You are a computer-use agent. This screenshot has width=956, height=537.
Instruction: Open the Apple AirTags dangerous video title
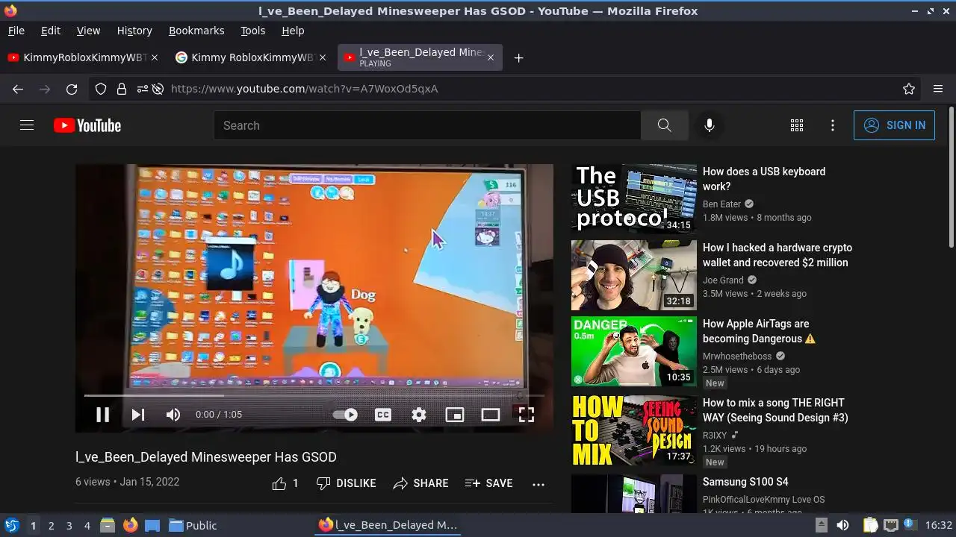pos(759,331)
